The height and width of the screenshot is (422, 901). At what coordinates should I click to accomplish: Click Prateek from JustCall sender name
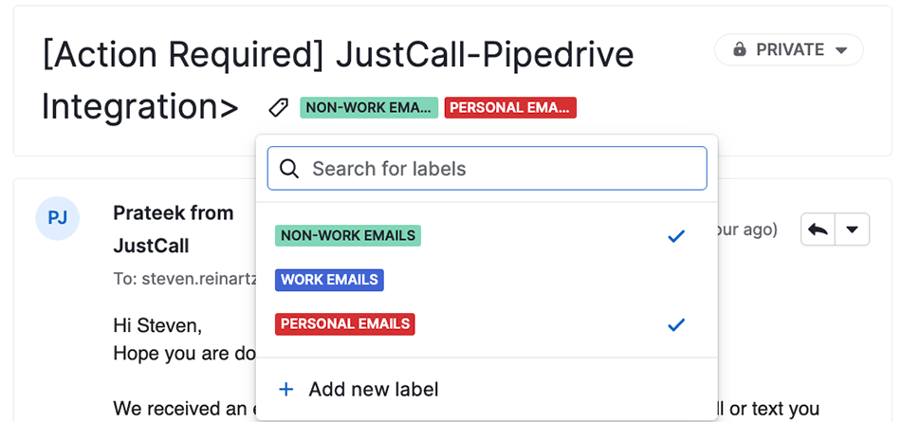tap(173, 229)
